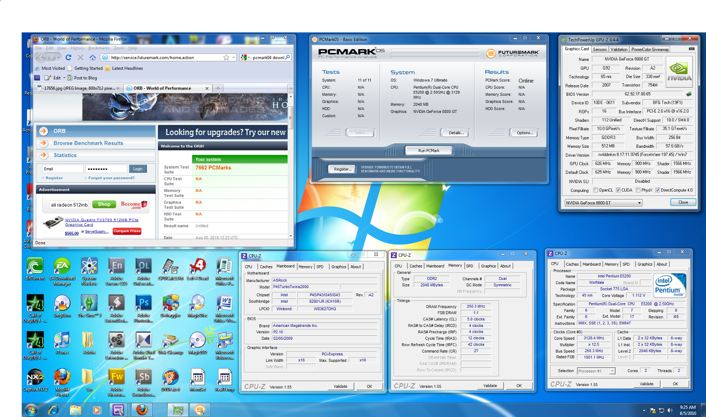Open Firefox Bookmarks menu
Image resolution: width=706 pixels, height=417 pixels.
(99, 48)
